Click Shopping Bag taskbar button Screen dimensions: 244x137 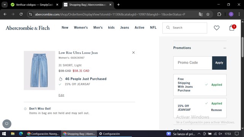pos(79,134)
